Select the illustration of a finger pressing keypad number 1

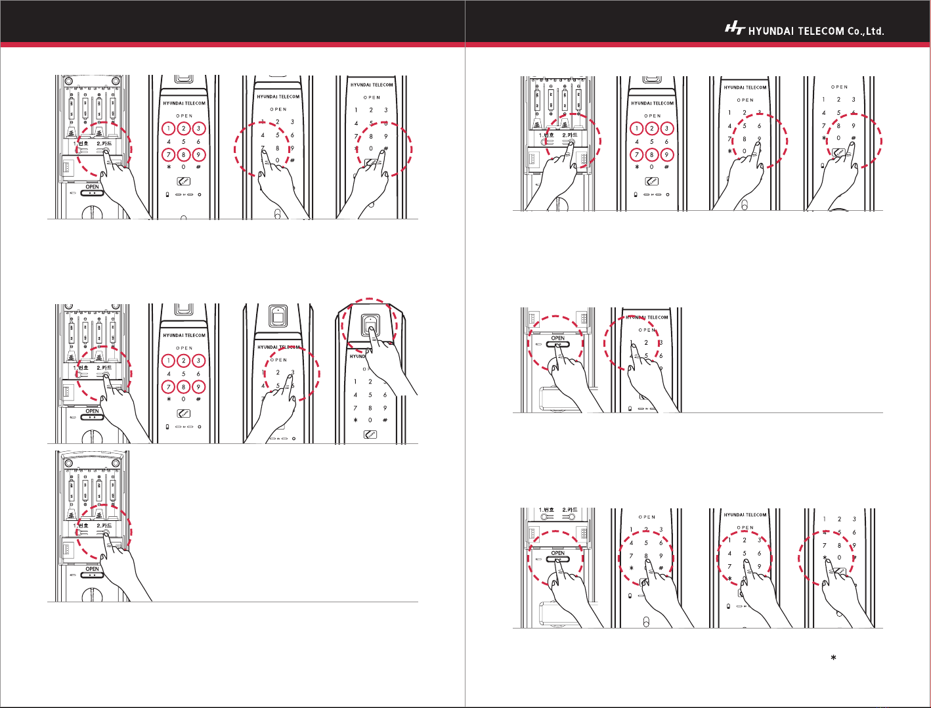[643, 359]
